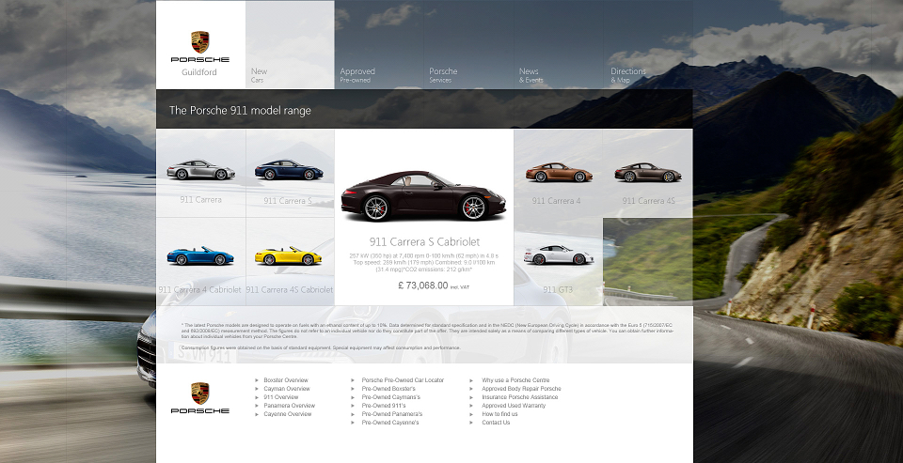This screenshot has height=463, width=903.
Task: Open the Why use a Porsche Centre link
Action: [515, 380]
